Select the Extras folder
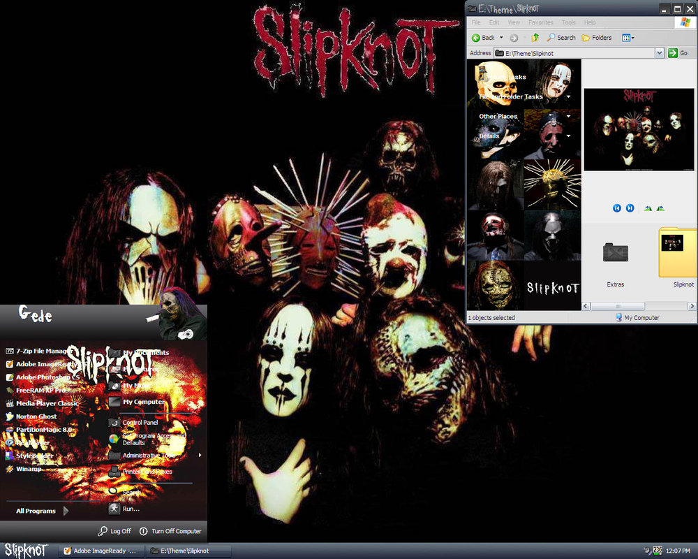Screen dimensions: 698x559 pos(615,255)
